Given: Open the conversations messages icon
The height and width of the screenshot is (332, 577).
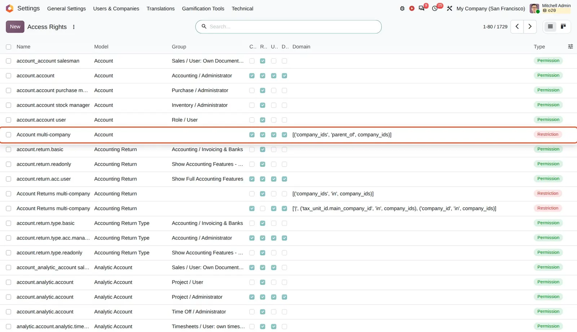Looking at the screenshot, I should point(422,8).
